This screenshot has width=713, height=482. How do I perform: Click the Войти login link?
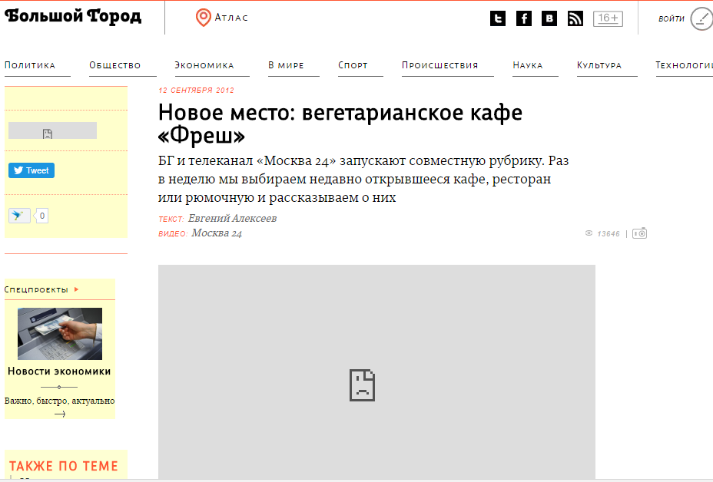point(672,18)
